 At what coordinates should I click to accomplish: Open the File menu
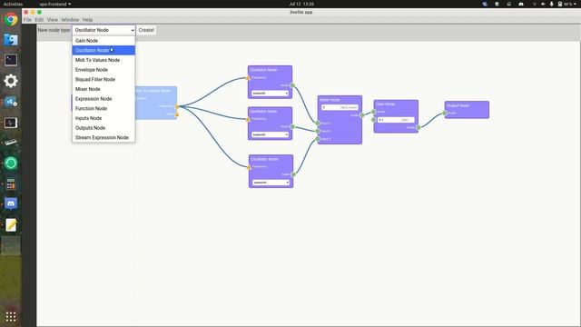click(27, 20)
